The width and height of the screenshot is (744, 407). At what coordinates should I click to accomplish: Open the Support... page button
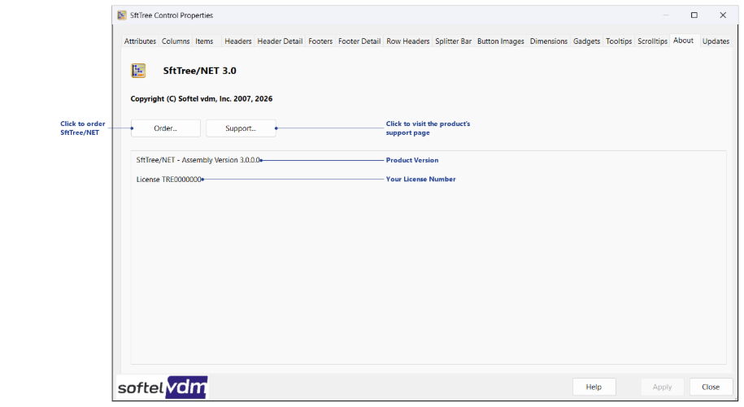click(x=241, y=128)
